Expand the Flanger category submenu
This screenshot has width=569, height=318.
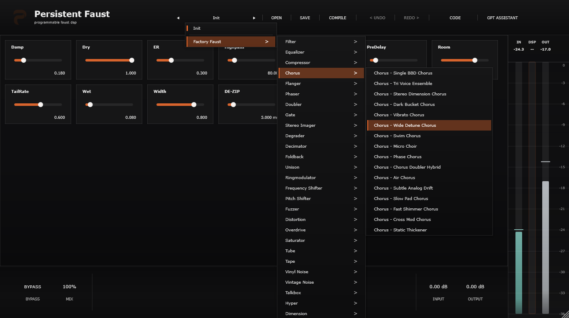tap(321, 84)
